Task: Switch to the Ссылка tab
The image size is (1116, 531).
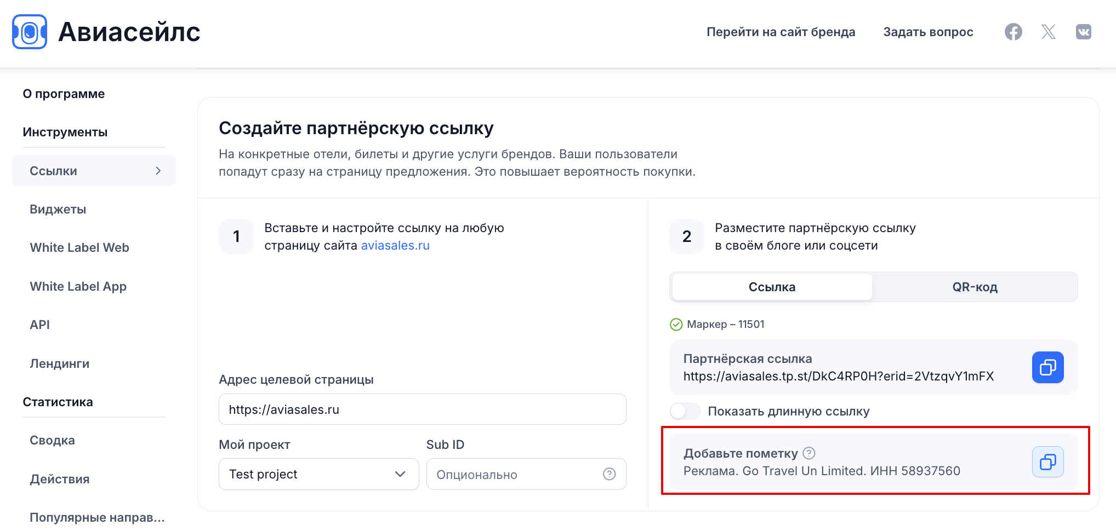Action: point(772,287)
